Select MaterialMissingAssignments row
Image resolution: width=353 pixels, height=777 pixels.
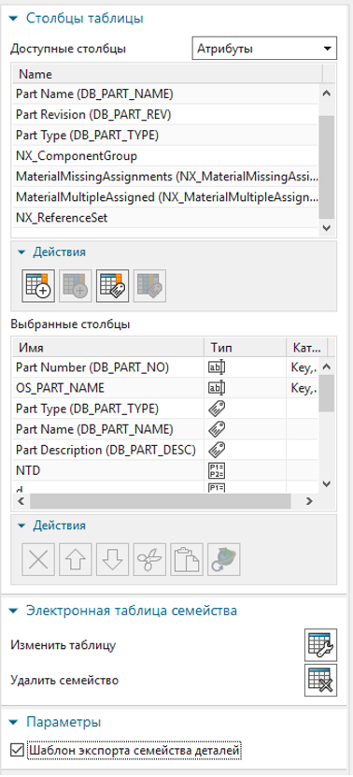point(165,177)
